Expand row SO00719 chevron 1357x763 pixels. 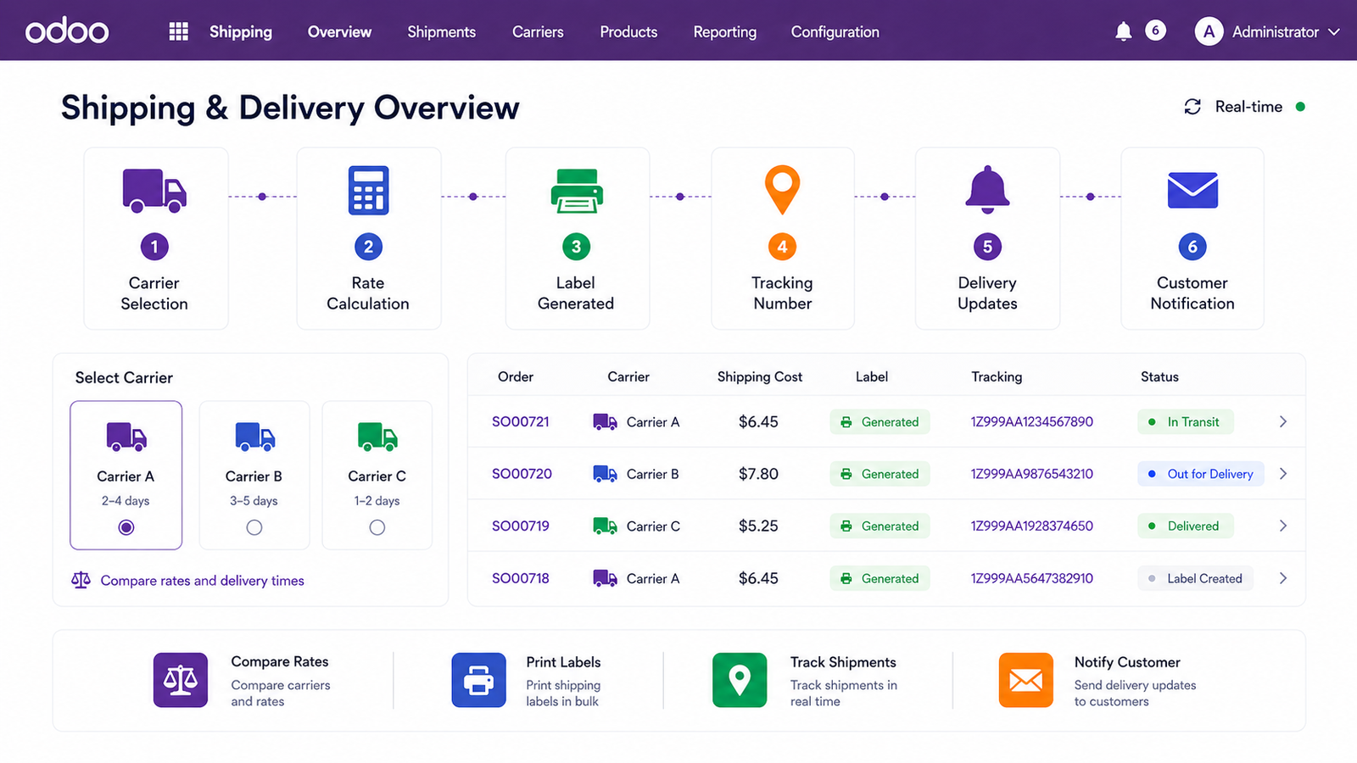coord(1283,526)
